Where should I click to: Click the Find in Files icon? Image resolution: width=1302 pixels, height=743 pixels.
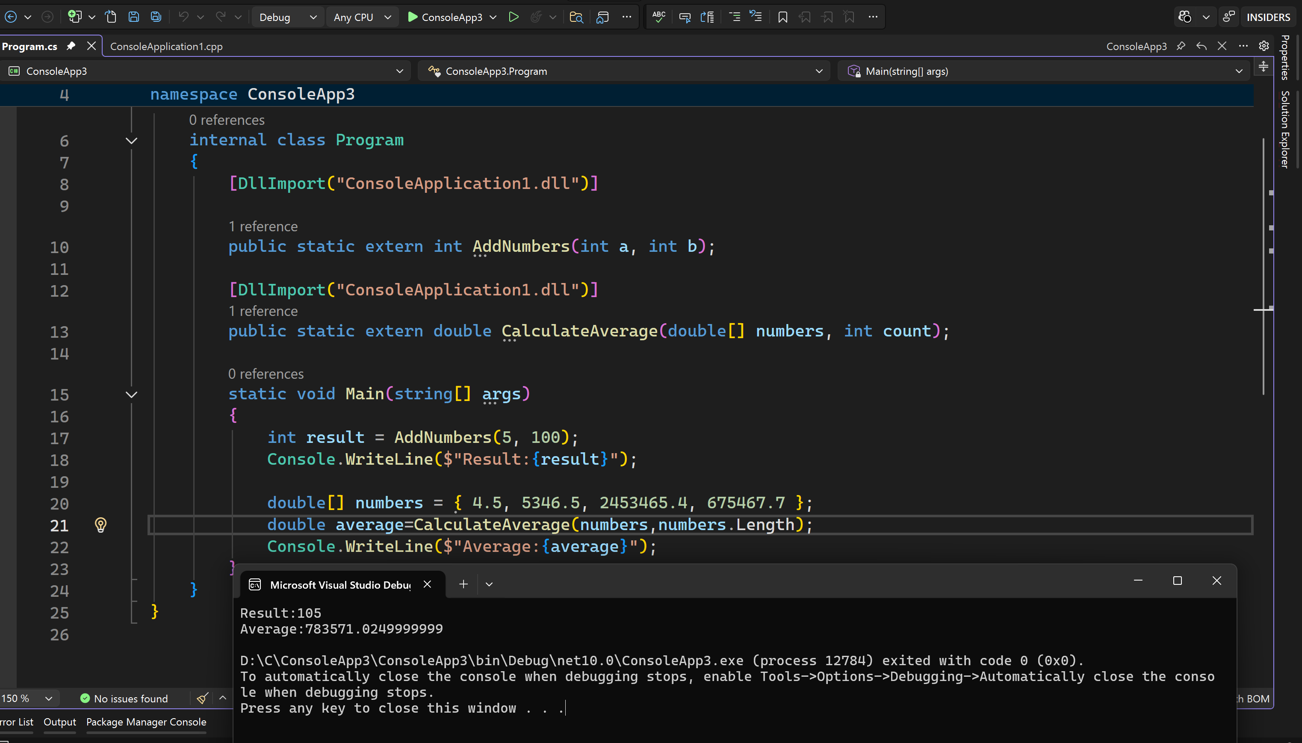576,17
